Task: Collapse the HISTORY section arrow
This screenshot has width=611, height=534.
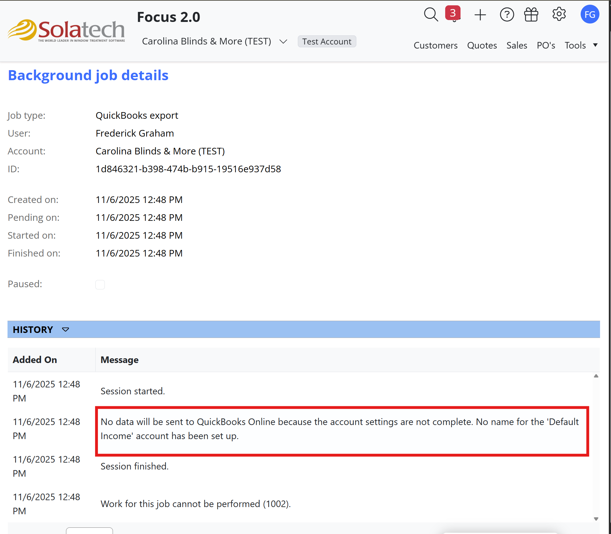Action: pos(65,329)
